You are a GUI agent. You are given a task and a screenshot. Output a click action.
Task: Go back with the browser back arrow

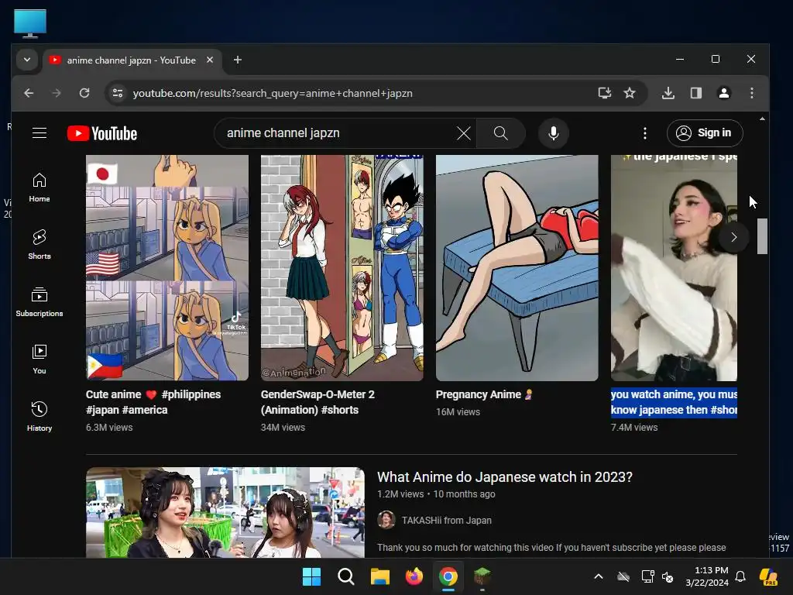point(29,93)
